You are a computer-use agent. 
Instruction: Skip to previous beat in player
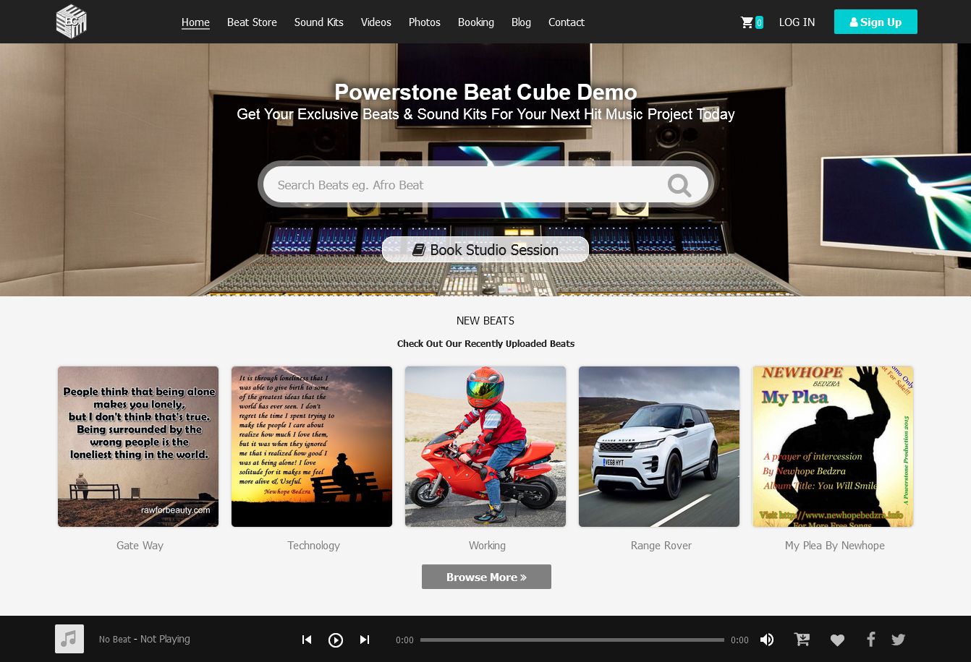(x=307, y=640)
